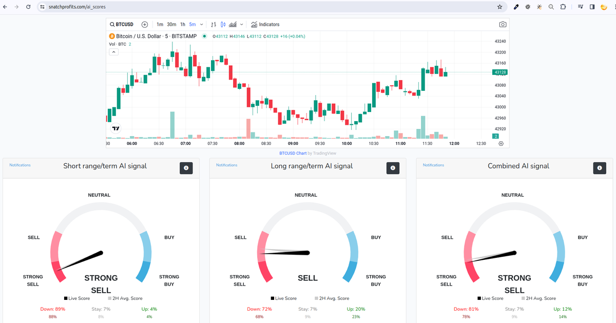Take a chart snapshot with camera icon
Image resolution: width=616 pixels, height=323 pixels.
coord(503,24)
